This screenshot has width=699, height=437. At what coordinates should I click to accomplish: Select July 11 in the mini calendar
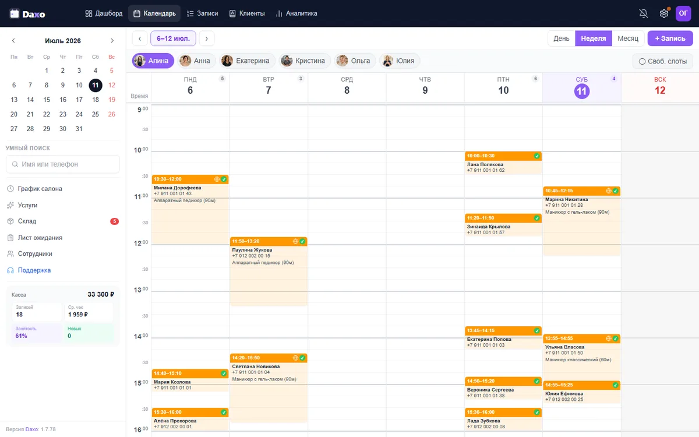click(x=96, y=86)
